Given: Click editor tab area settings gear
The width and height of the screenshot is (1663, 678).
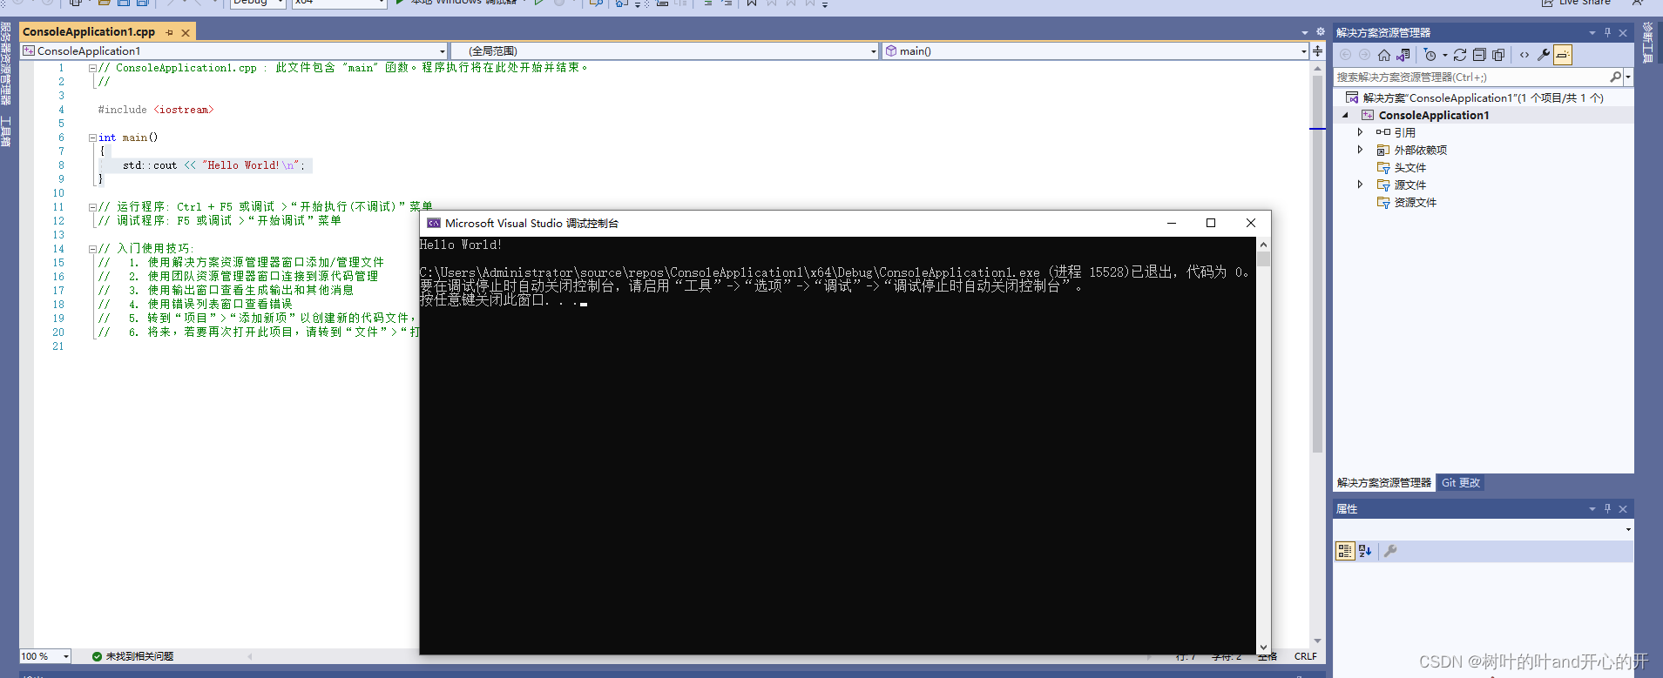Looking at the screenshot, I should 1320,32.
